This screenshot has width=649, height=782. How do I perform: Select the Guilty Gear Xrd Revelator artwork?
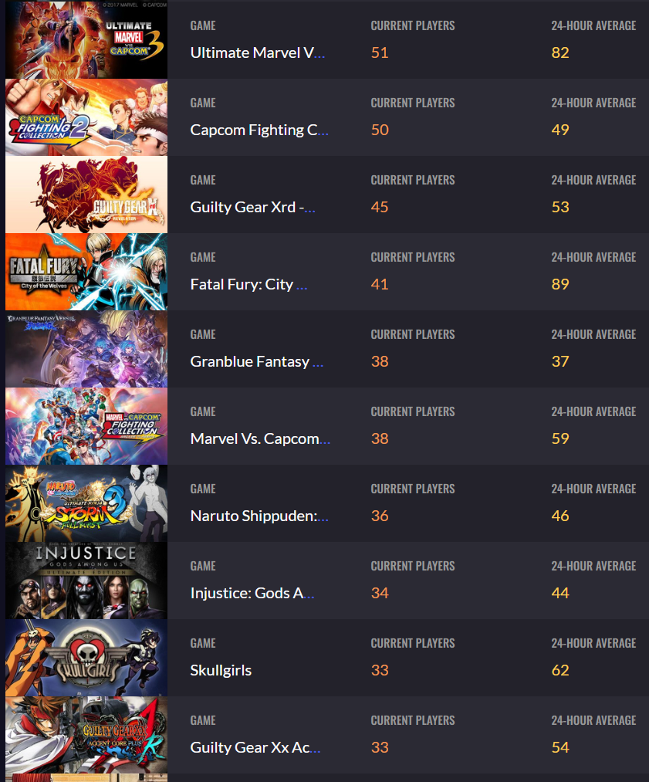coord(86,195)
